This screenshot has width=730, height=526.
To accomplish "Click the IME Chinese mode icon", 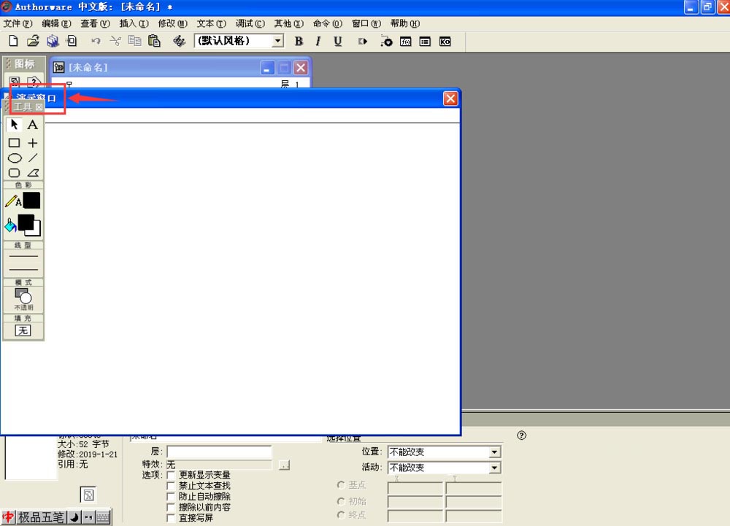I will coord(8,517).
